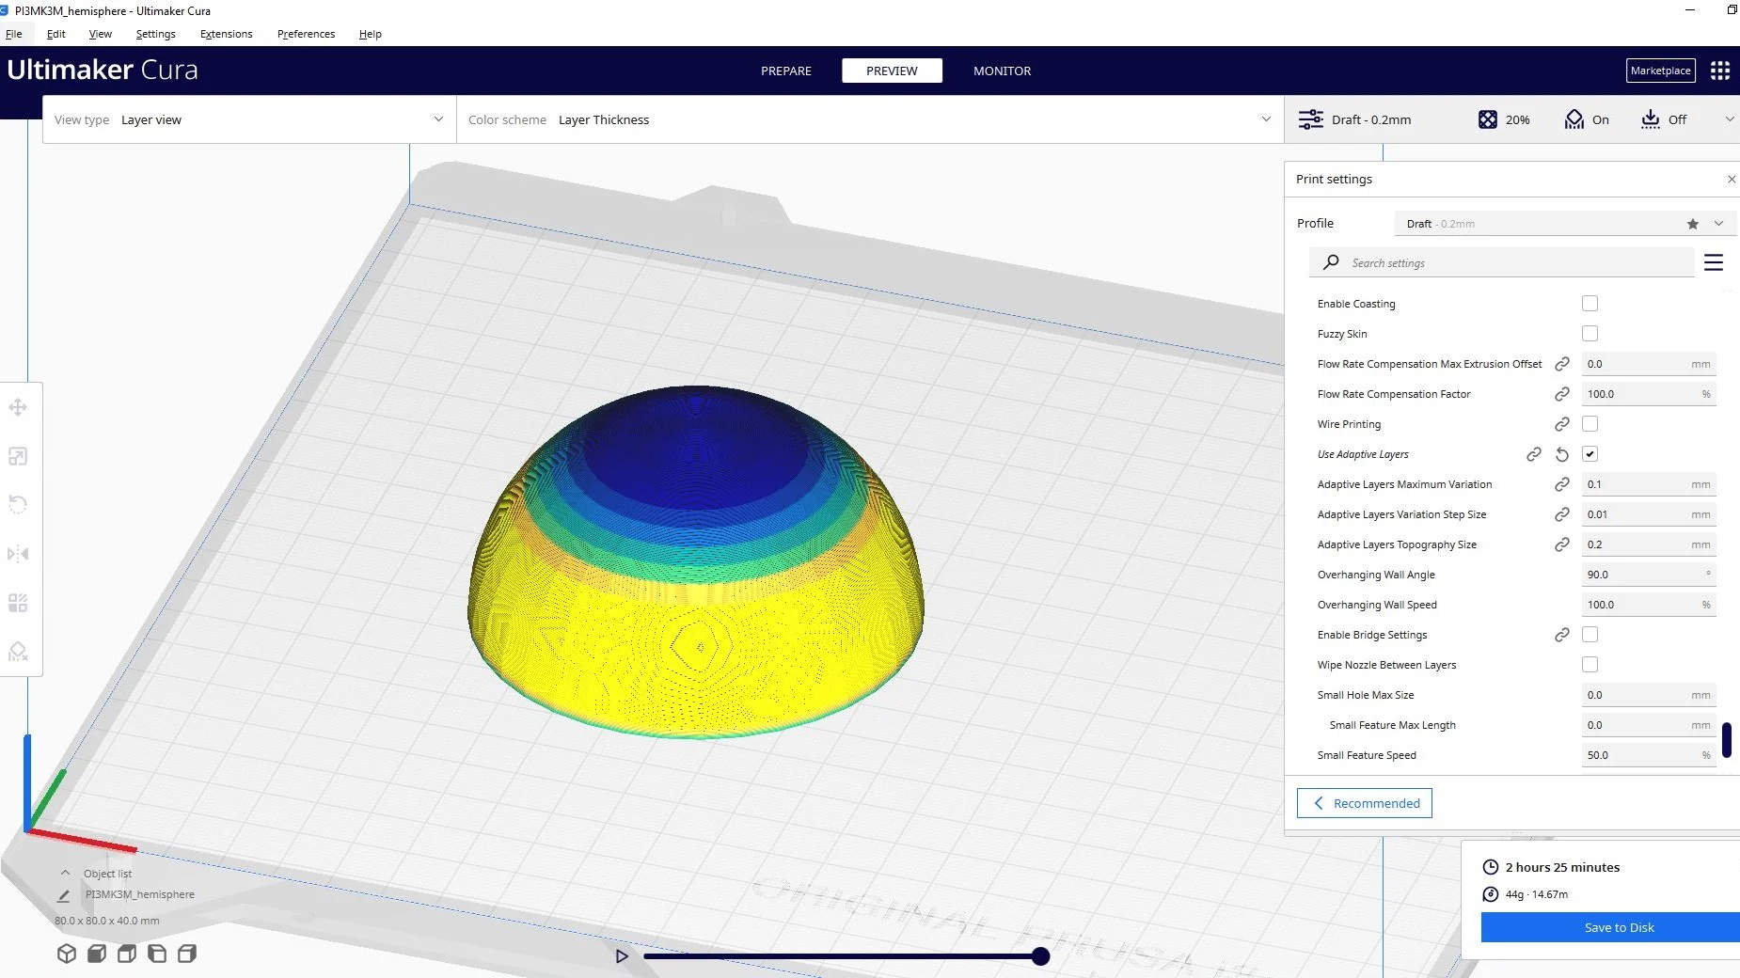Disable the Use Adaptive Layers checkbox
The width and height of the screenshot is (1740, 978).
click(x=1590, y=453)
